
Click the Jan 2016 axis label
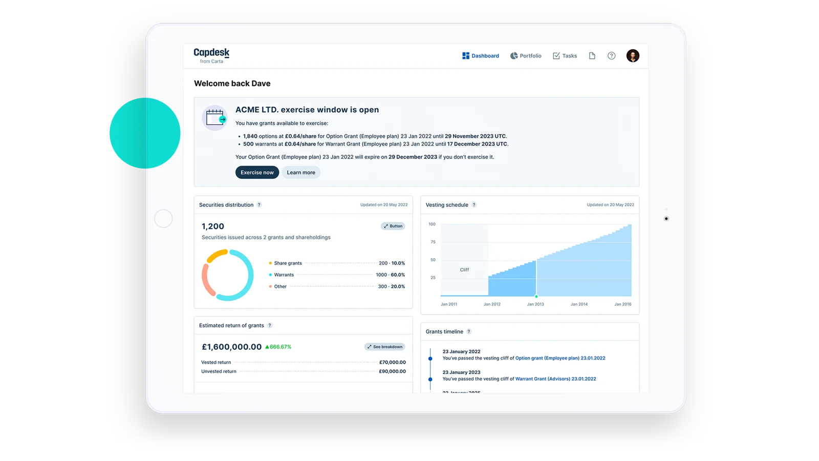click(x=623, y=304)
